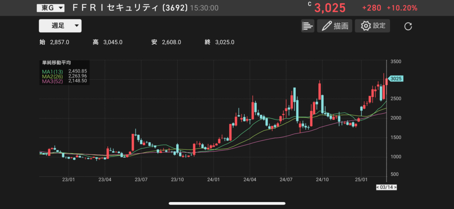Click the 03/14 date marker

point(386,187)
